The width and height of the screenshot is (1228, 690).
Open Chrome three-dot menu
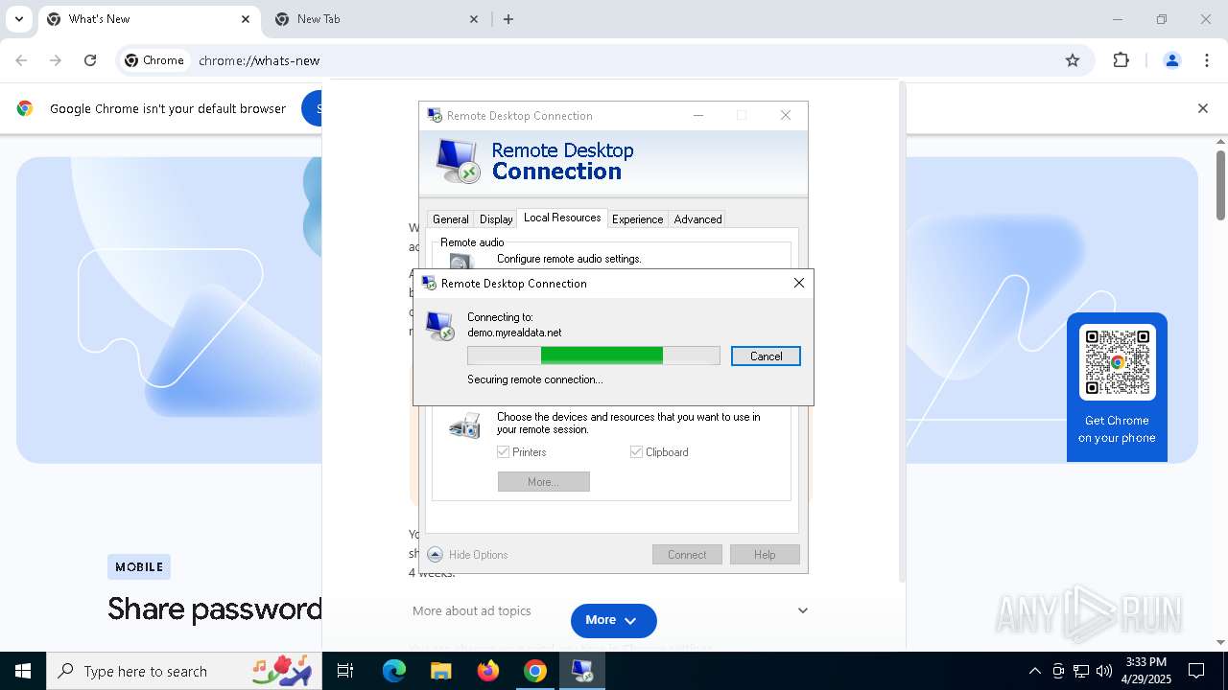pos(1207,60)
